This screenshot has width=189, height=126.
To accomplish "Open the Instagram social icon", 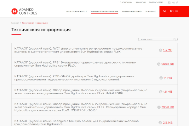I will [x=169, y=3].
